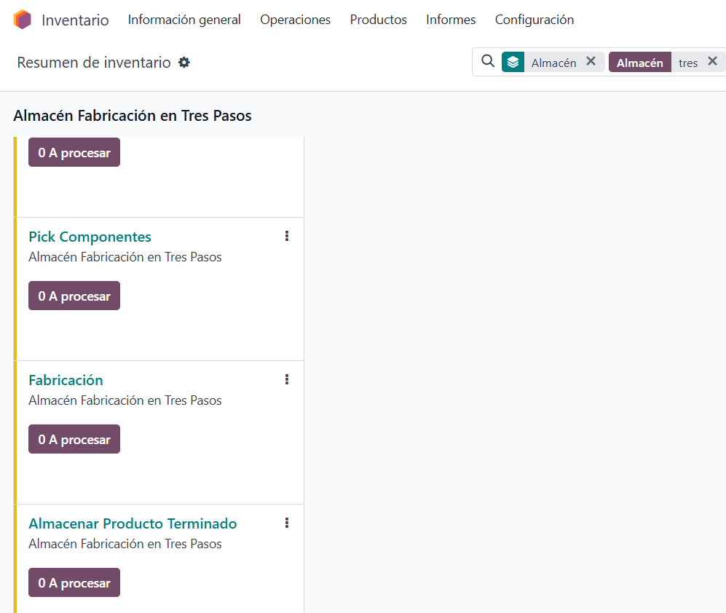This screenshot has height=613, width=726.
Task: Open Almacenar Producto Terminado operation type
Action: click(x=133, y=523)
